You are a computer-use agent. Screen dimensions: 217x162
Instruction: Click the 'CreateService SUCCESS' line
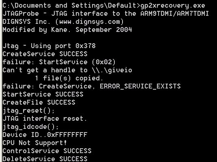click(45, 54)
